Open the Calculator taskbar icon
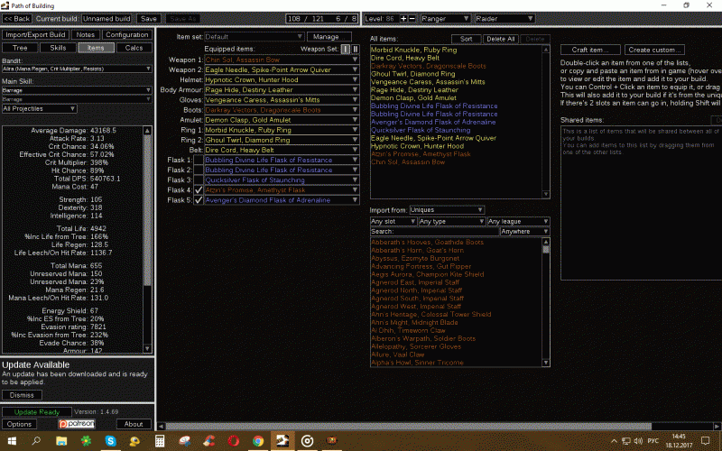The width and height of the screenshot is (722, 451). pos(160,441)
